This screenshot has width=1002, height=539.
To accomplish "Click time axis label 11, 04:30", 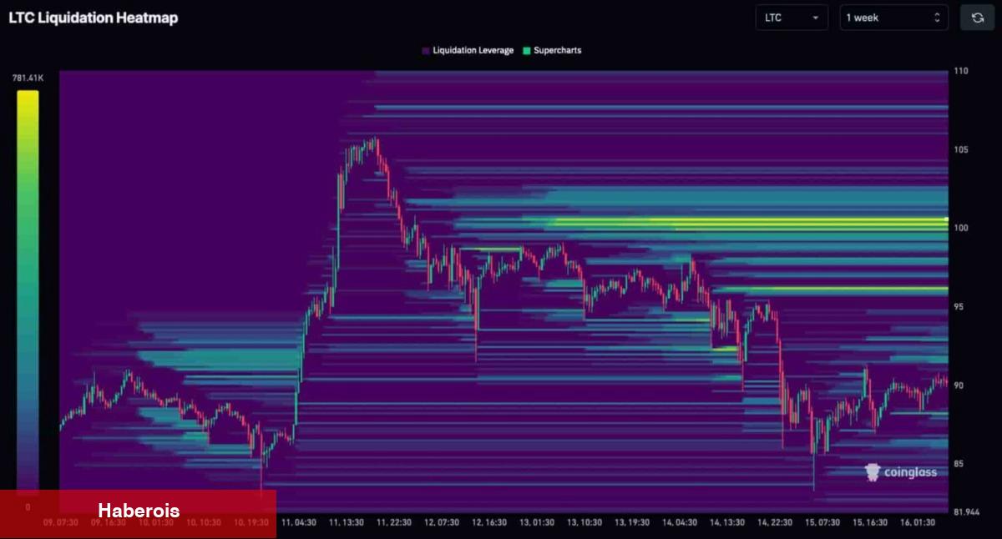I will [x=299, y=522].
